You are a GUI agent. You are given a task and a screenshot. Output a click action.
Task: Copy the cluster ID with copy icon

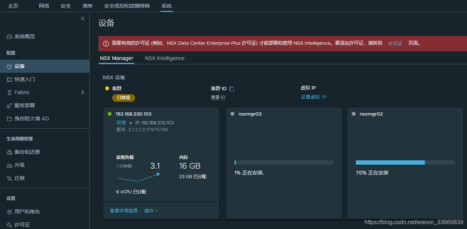[232, 89]
